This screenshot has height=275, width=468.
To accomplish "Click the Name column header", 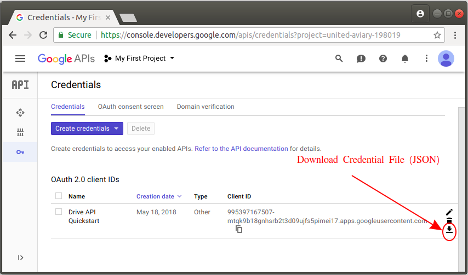I will click(76, 196).
